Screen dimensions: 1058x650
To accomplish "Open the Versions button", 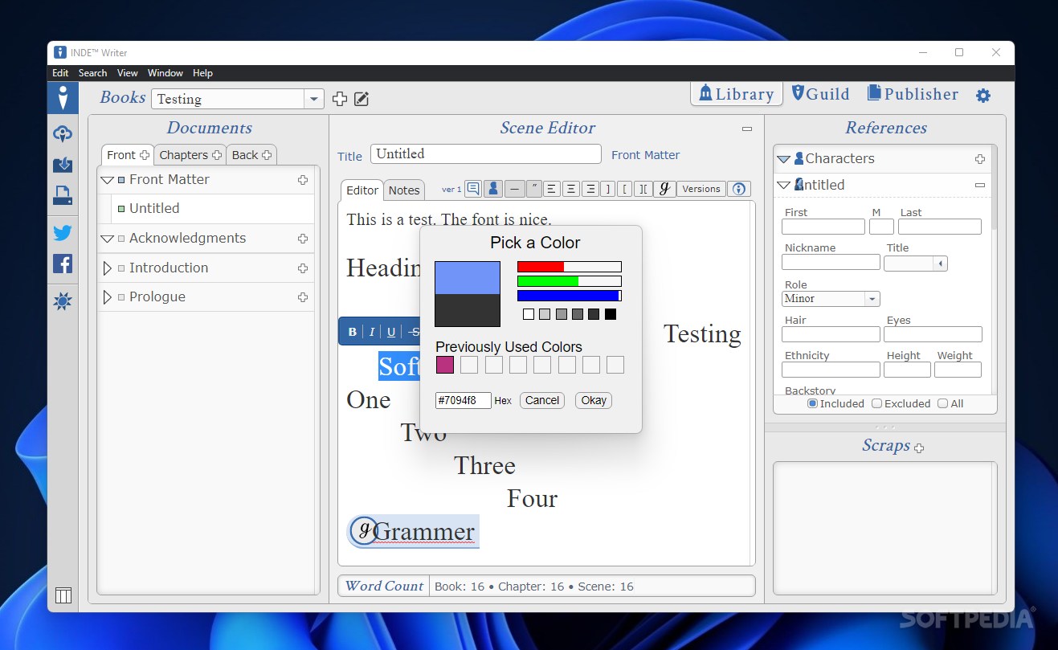I will click(x=701, y=189).
